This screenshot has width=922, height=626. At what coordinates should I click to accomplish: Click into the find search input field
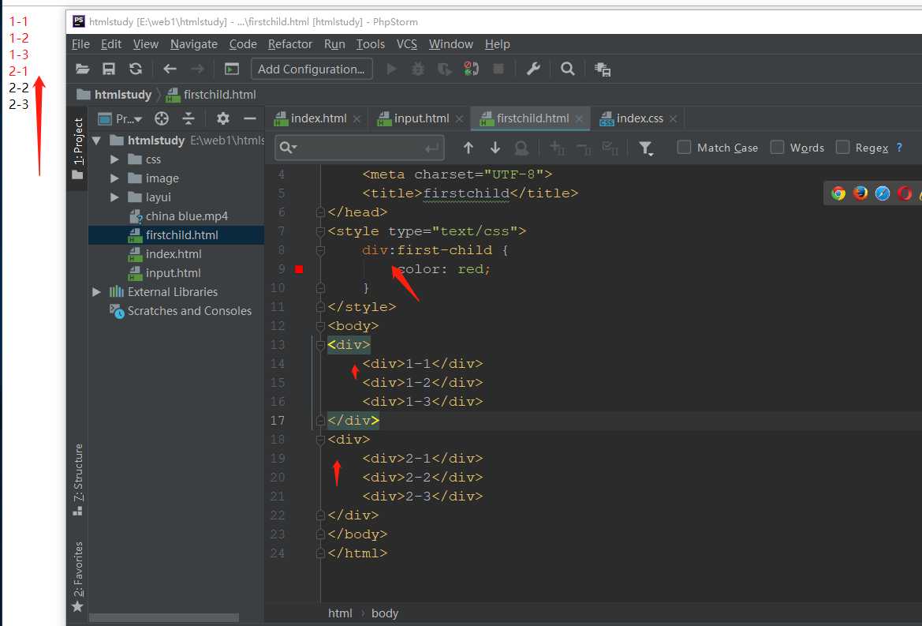pos(360,148)
